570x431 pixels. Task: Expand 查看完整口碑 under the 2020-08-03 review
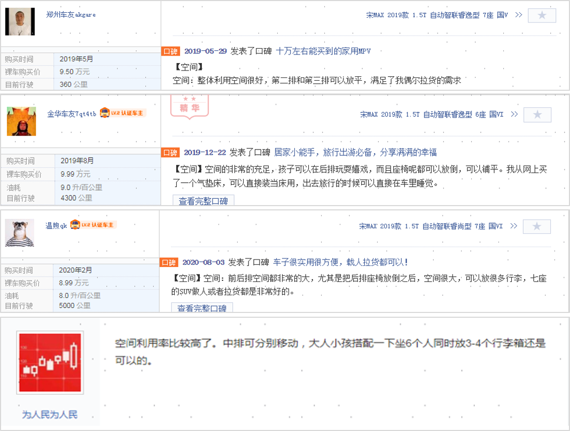[202, 308]
